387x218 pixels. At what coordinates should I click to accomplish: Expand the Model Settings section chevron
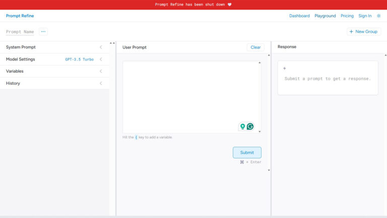[x=101, y=60]
